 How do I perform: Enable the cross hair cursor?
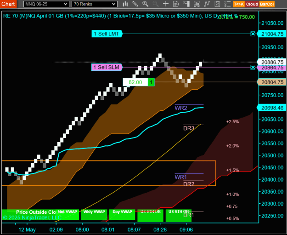pos(166,4)
